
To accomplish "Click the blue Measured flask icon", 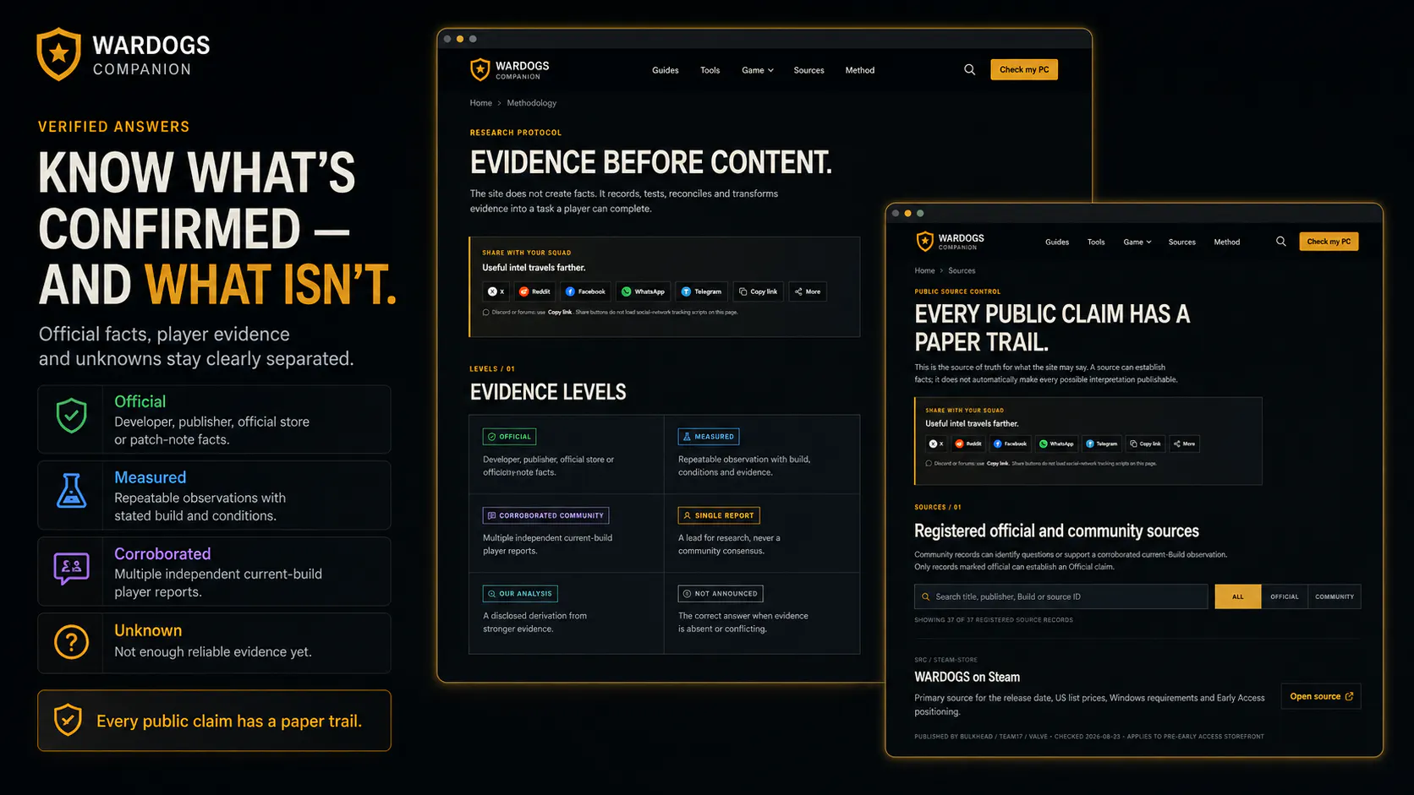I will pos(72,491).
